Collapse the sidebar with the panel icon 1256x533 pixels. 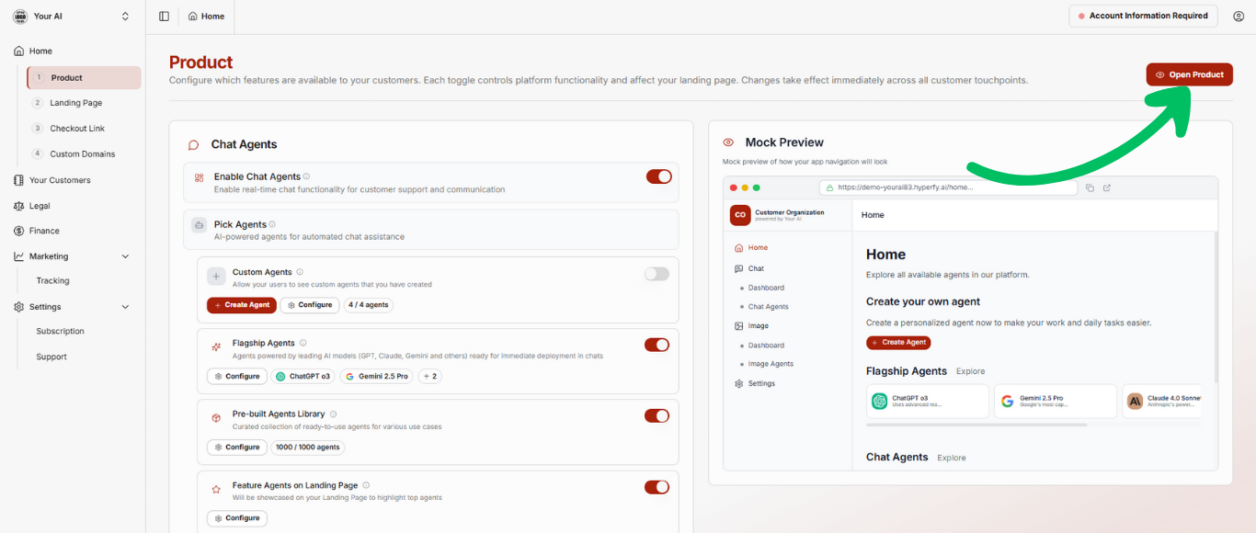click(164, 17)
